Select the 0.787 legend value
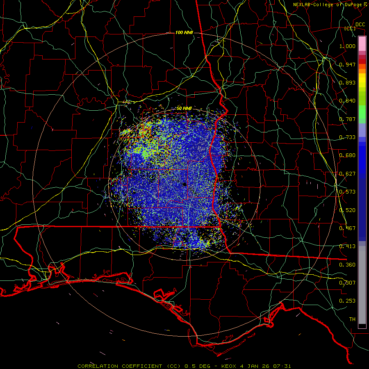Image resolution: width=369 pixels, height=369 pixels. click(x=347, y=119)
